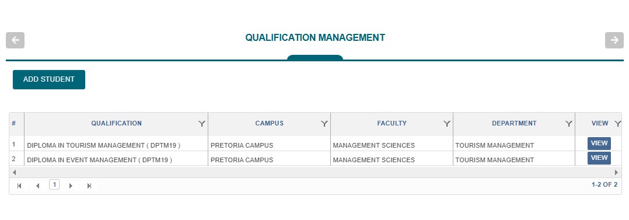Go to the next page of results
The width and height of the screenshot is (629, 220).
[71, 186]
